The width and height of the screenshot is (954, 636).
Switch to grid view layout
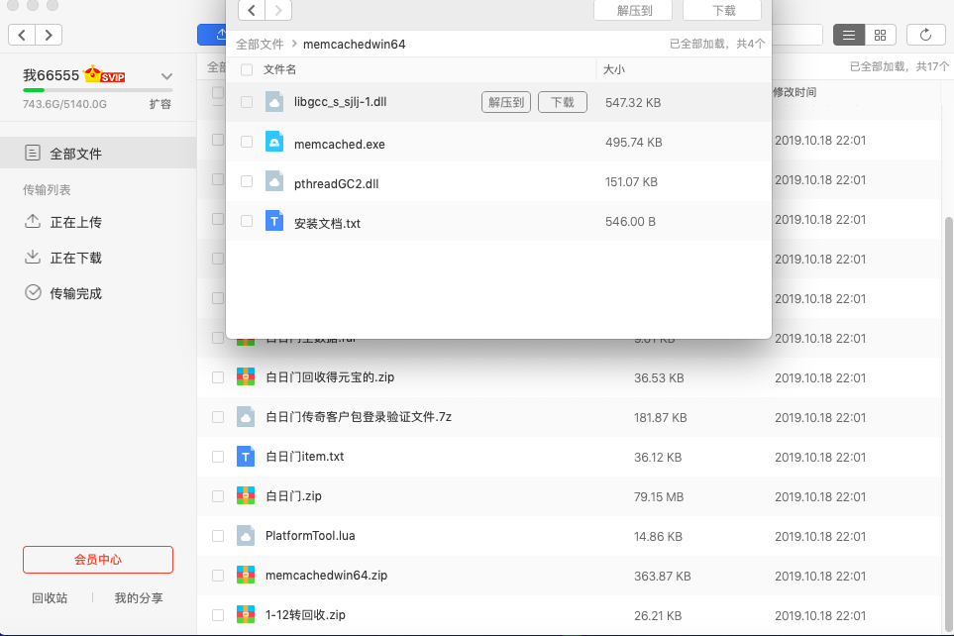pyautogui.click(x=880, y=35)
